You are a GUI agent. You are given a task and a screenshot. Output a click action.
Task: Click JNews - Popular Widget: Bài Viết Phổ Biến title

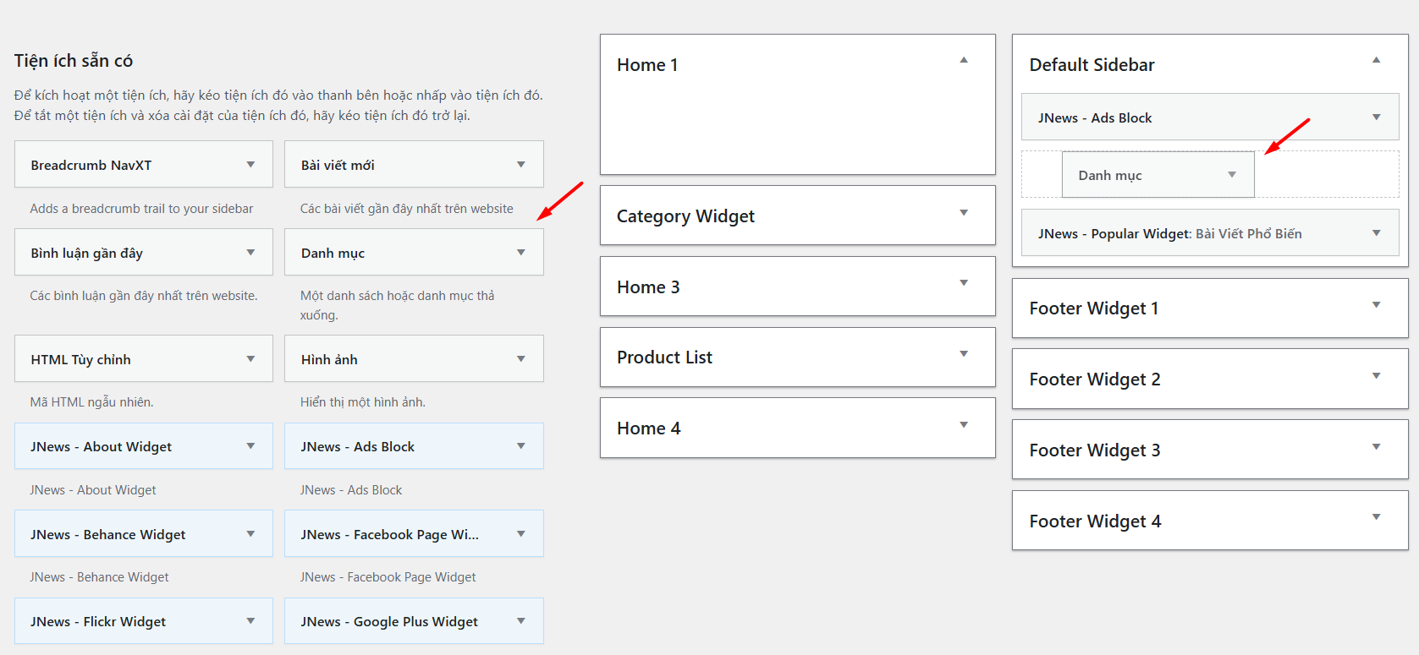point(1170,234)
